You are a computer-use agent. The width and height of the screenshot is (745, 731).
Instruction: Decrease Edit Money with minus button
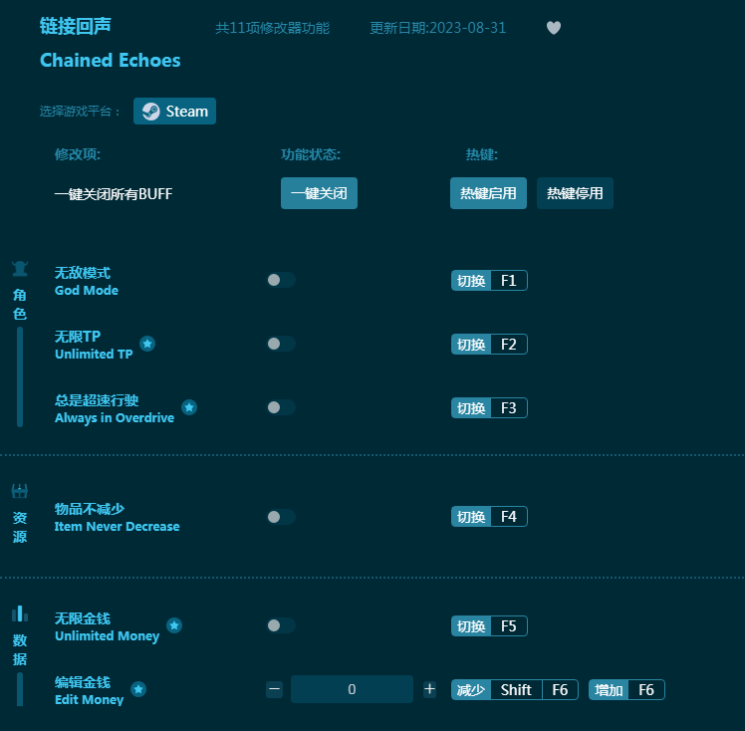[x=275, y=689]
